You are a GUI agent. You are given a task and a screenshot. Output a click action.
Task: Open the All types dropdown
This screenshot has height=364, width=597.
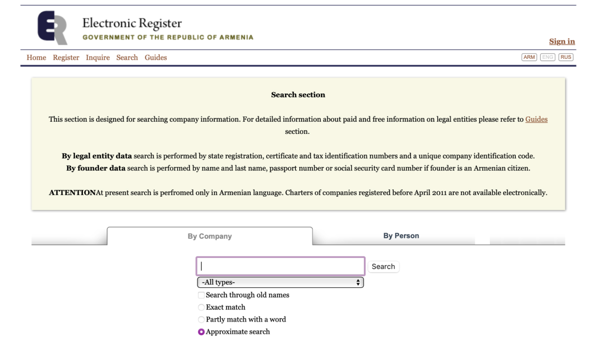(x=281, y=282)
